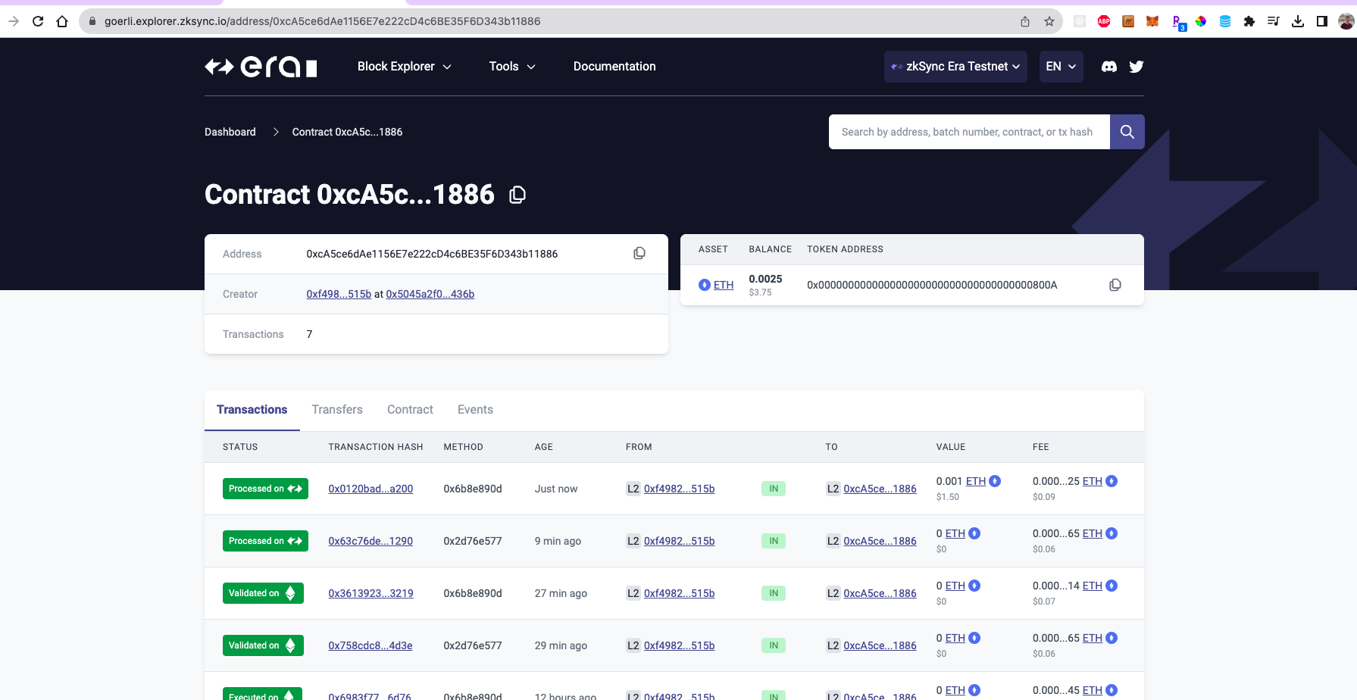Open the Adblock Plus extension

[1104, 21]
